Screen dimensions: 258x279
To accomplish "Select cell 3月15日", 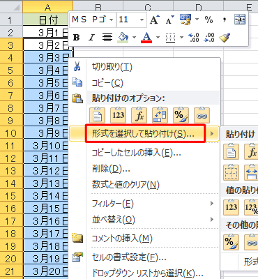I will [46, 209].
